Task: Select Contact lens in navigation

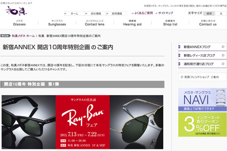Action: [95, 23]
